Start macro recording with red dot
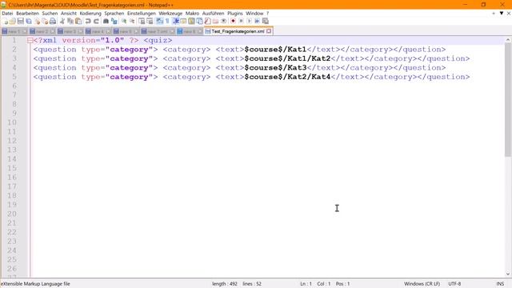Image resolution: width=512 pixels, height=288 pixels. pos(233,22)
